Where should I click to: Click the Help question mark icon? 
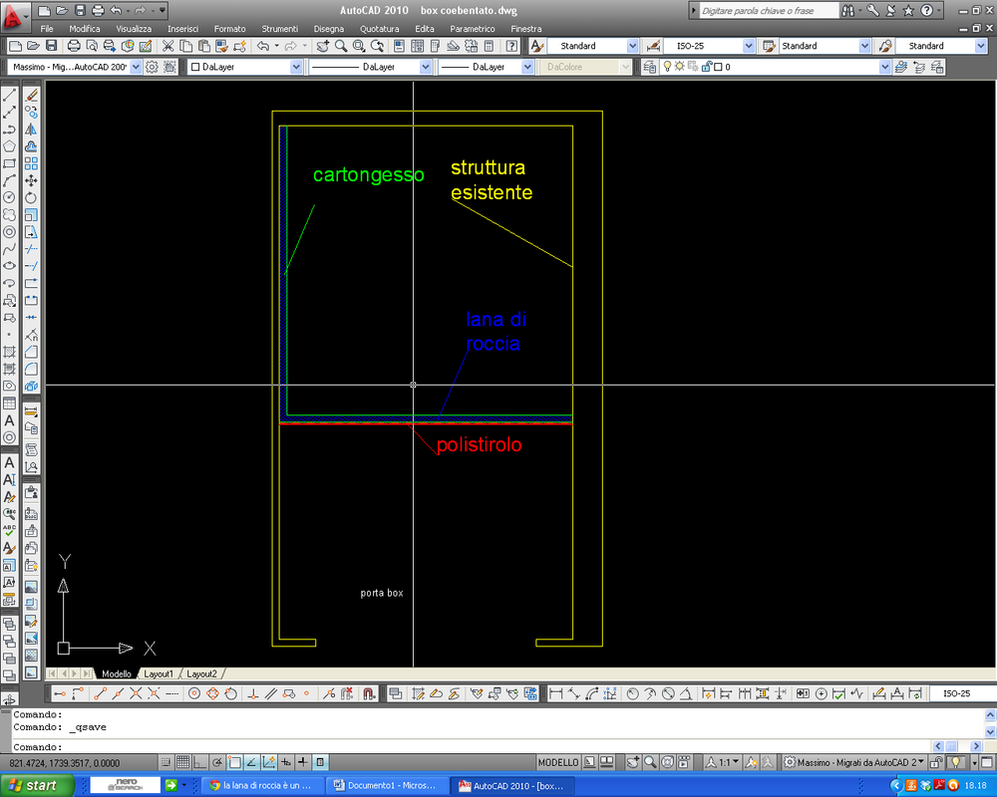(511, 46)
